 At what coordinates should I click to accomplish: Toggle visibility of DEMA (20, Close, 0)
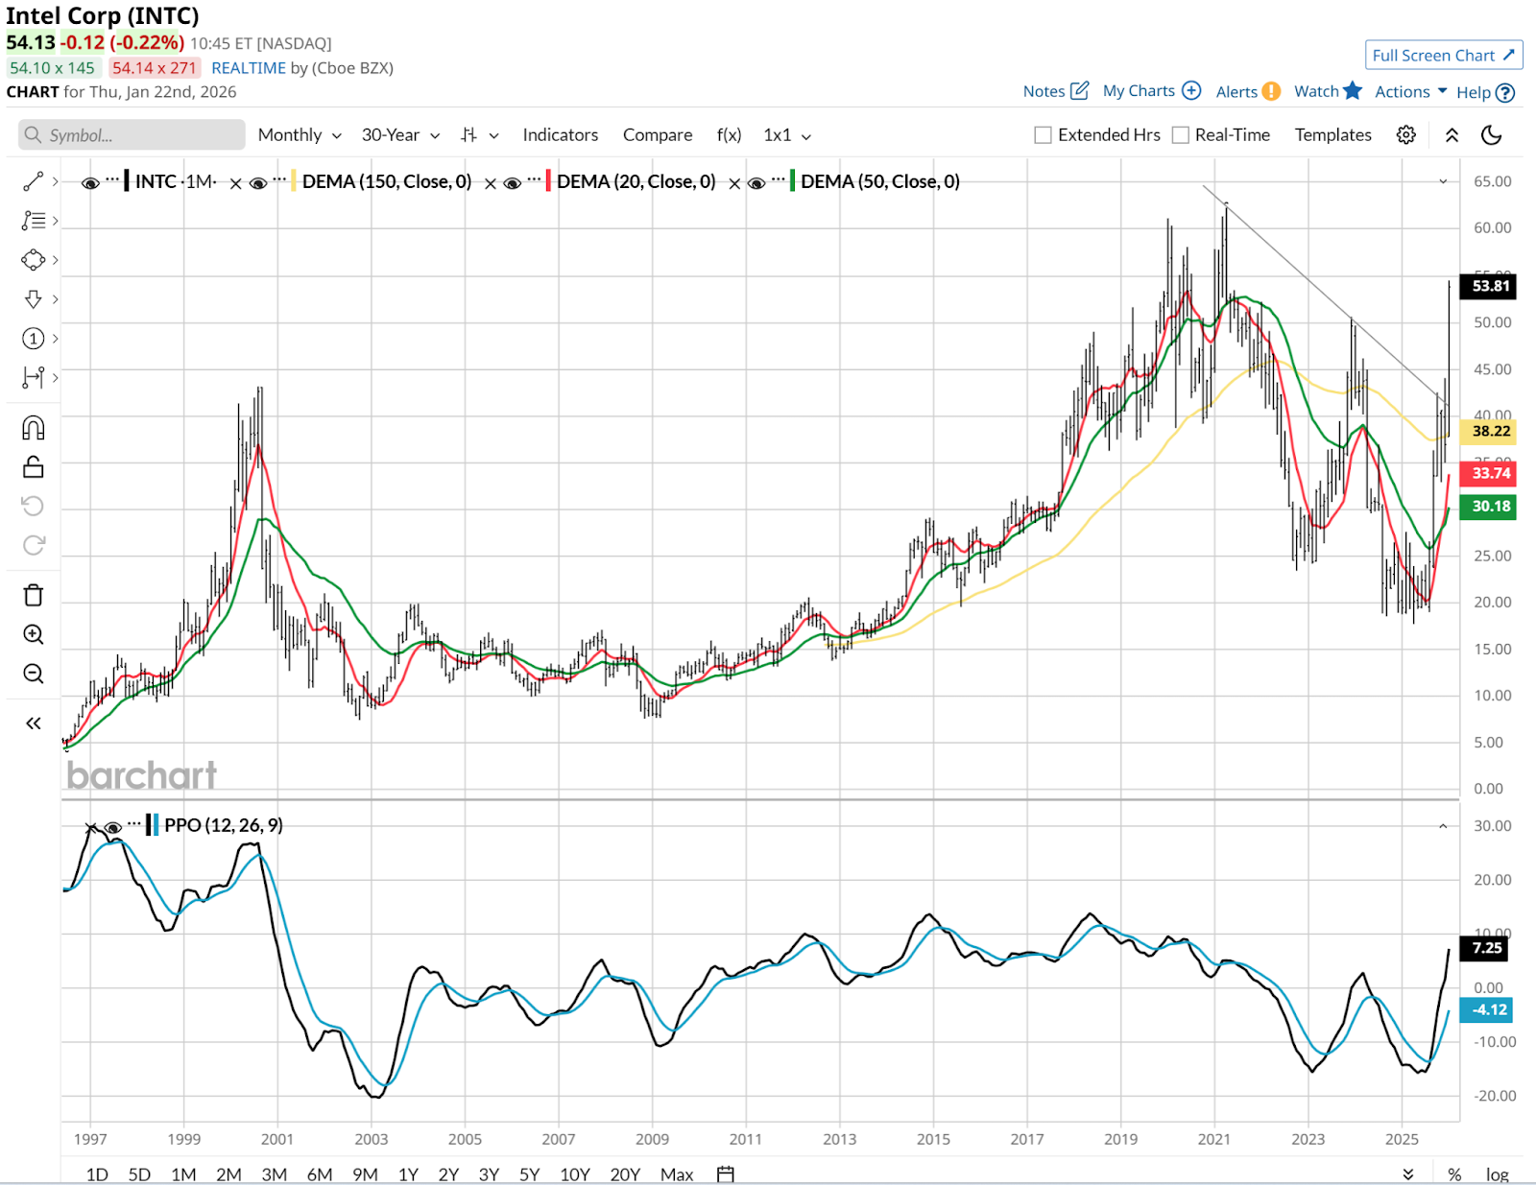click(x=513, y=182)
